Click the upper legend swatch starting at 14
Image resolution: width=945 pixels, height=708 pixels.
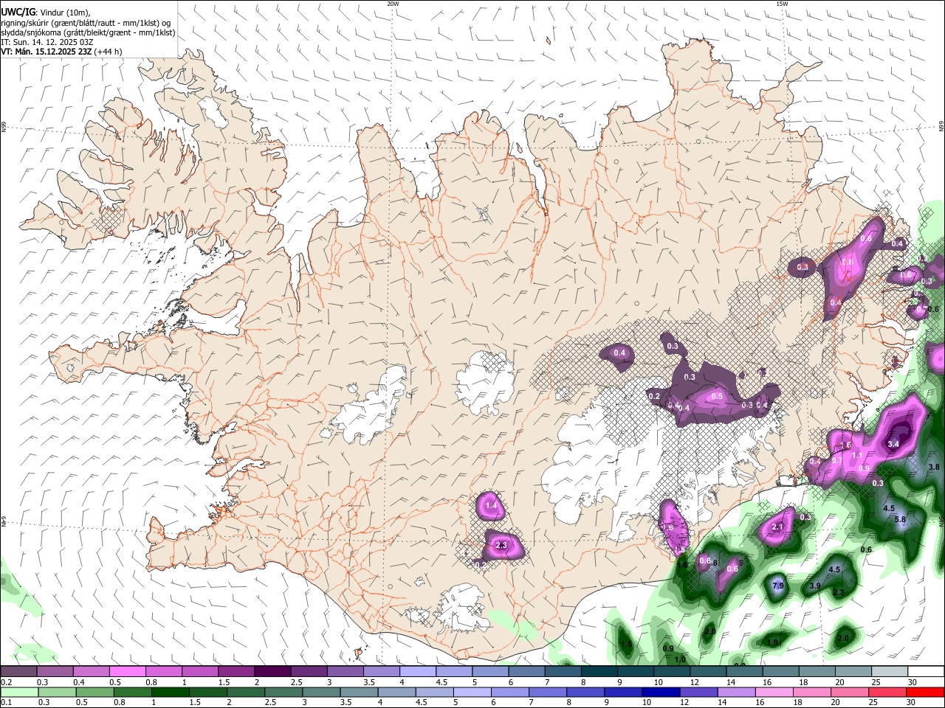(x=744, y=672)
